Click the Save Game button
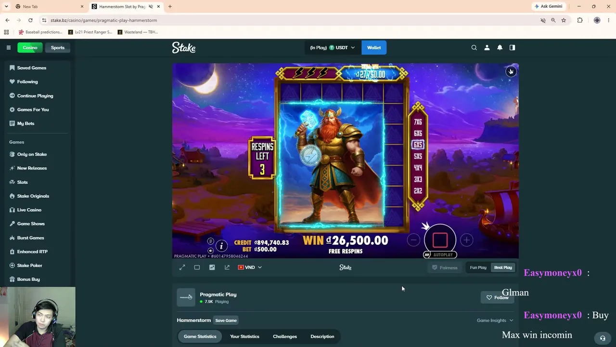Image resolution: width=616 pixels, height=347 pixels. tap(226, 320)
